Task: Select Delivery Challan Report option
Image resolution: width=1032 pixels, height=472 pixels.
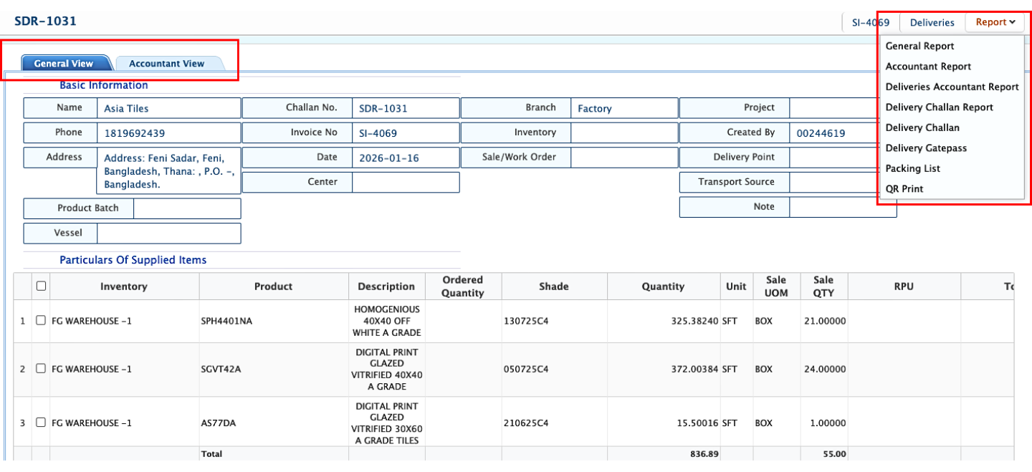Action: coord(939,107)
